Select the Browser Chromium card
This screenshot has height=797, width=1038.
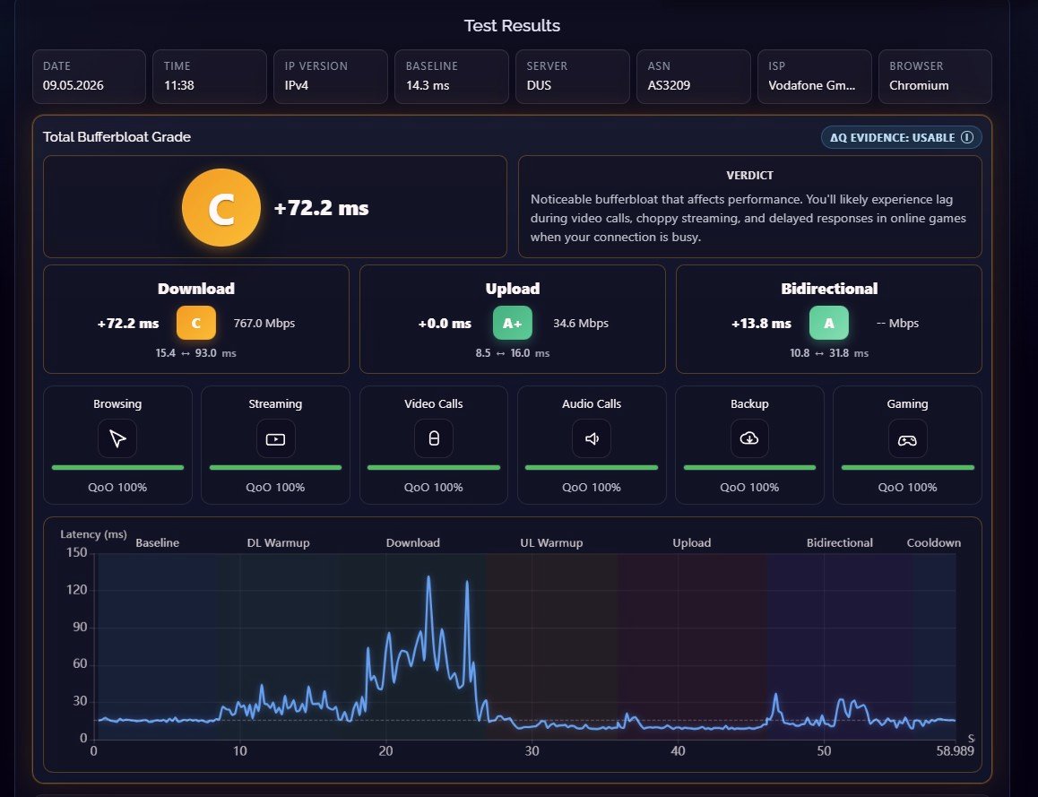(936, 76)
